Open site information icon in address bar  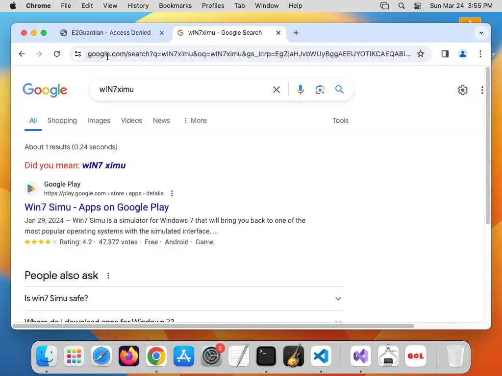tap(78, 54)
